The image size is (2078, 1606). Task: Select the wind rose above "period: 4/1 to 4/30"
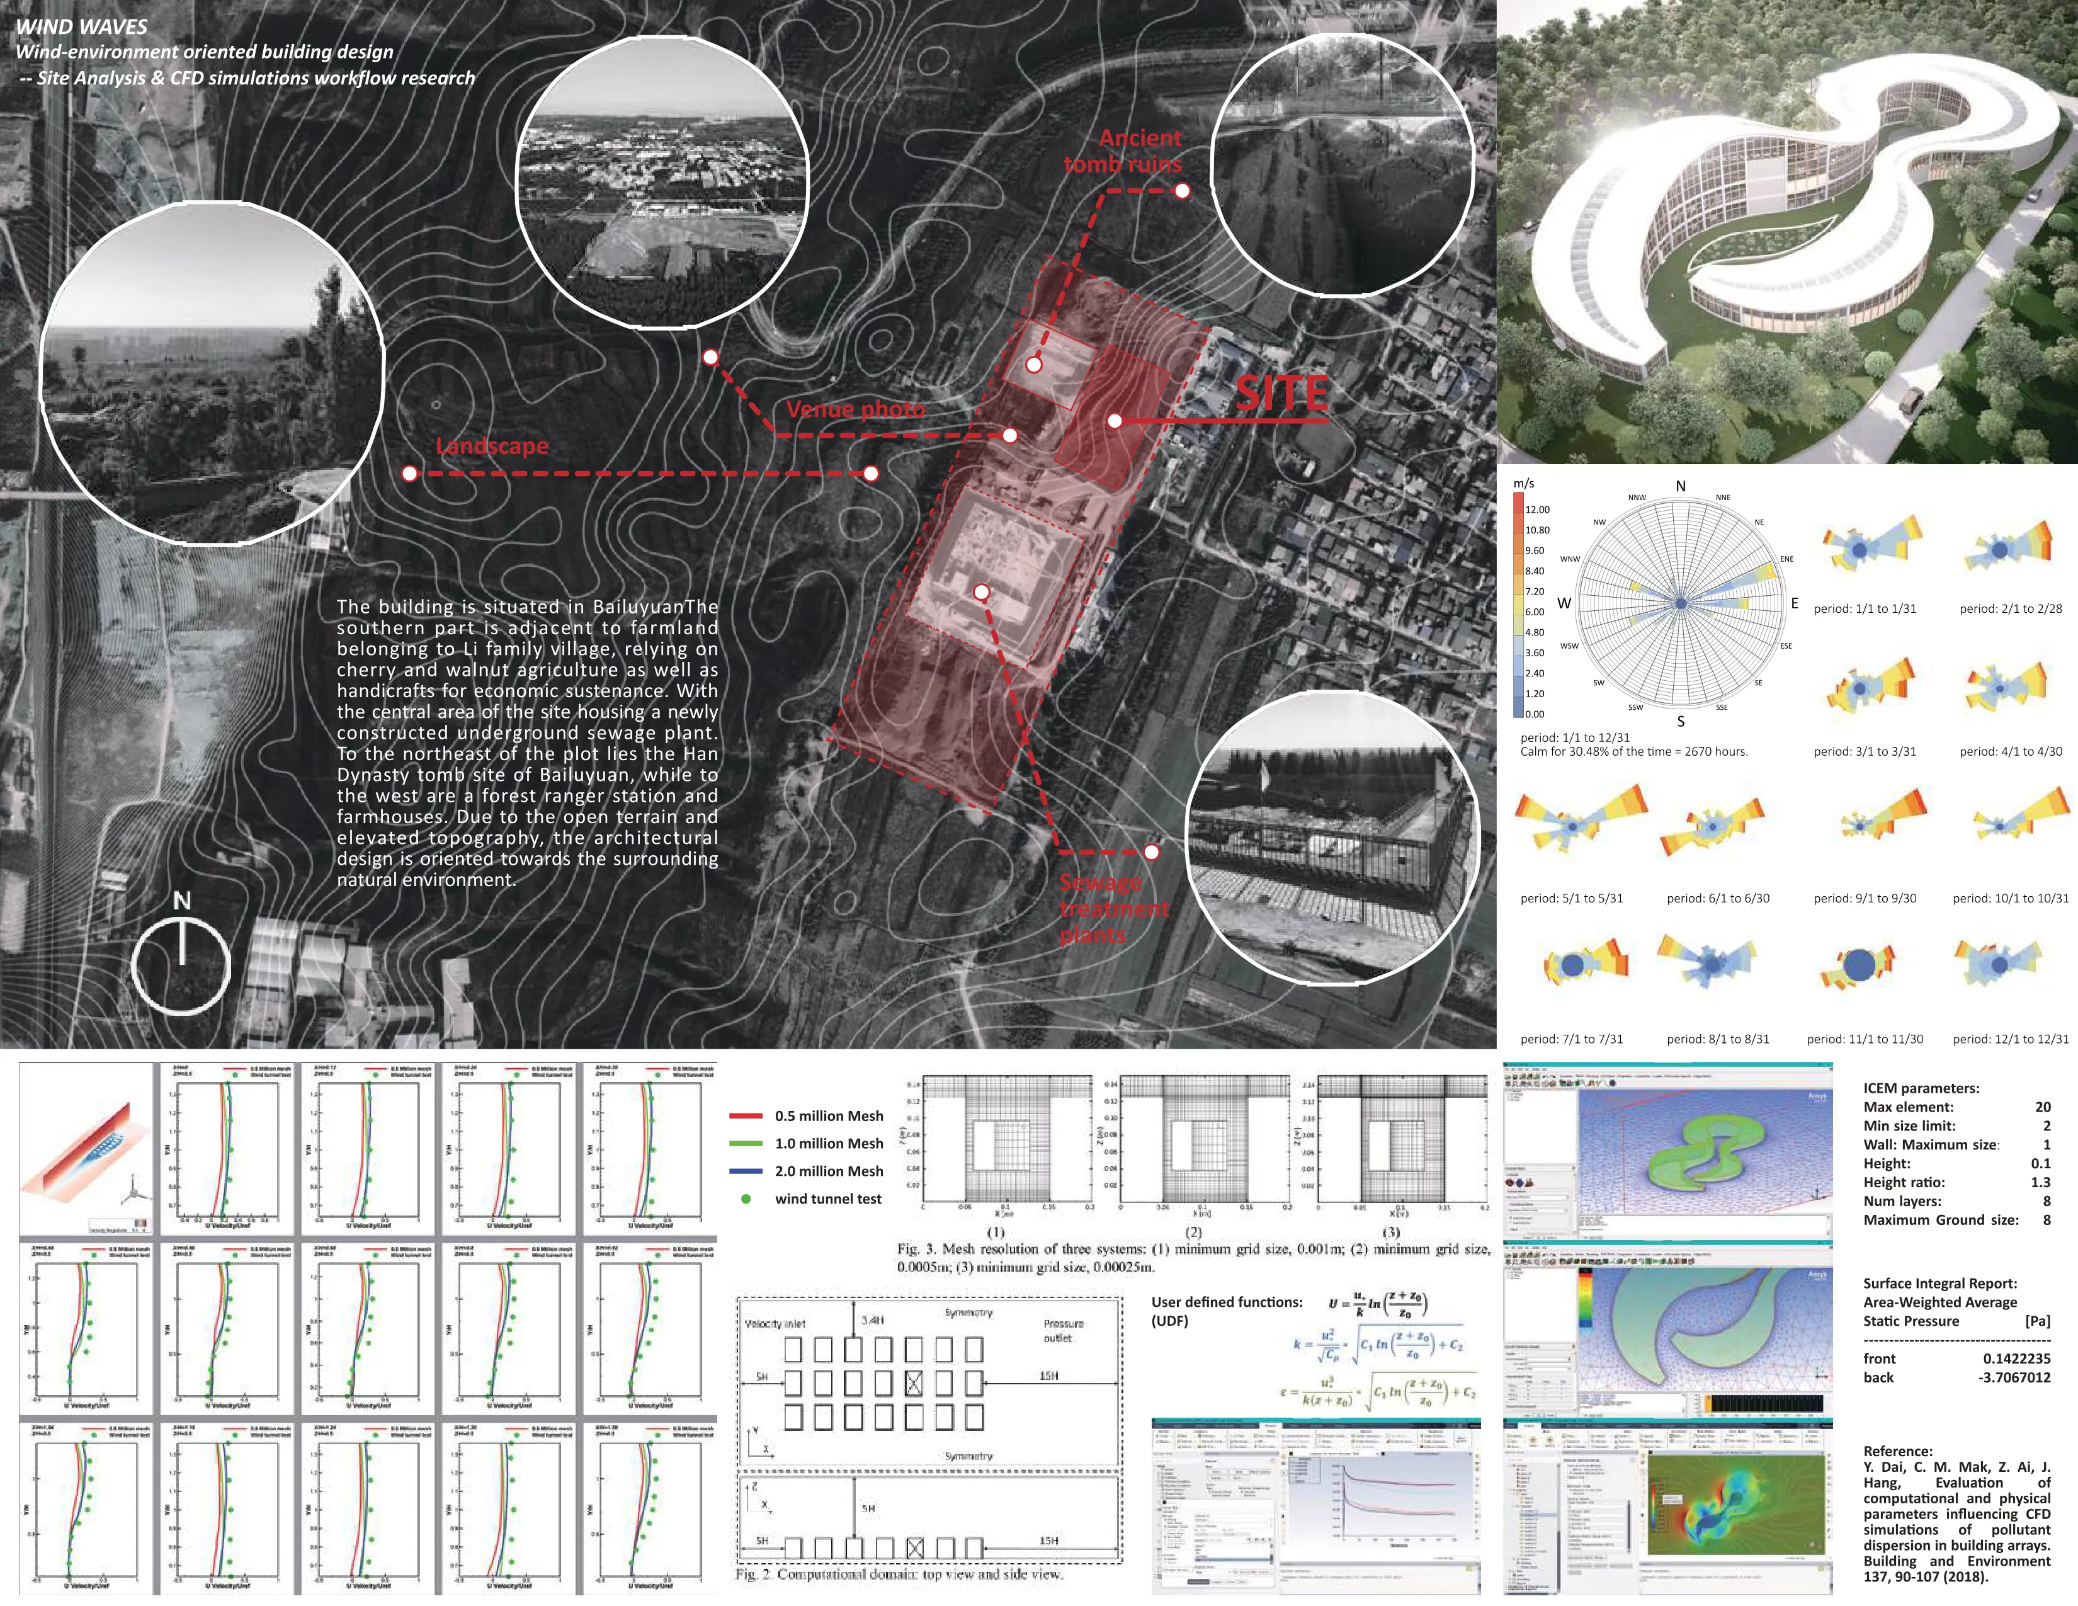click(2007, 687)
